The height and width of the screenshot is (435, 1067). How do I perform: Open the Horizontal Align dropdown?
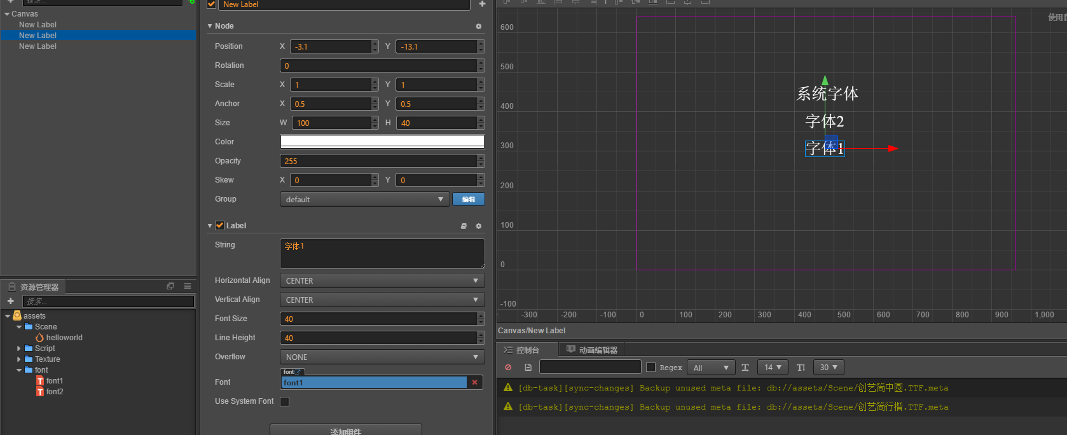click(382, 280)
